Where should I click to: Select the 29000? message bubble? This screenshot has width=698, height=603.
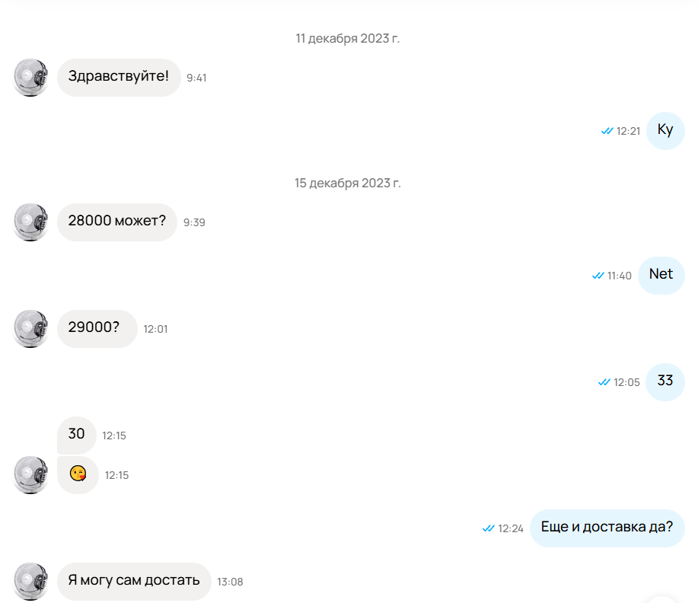(97, 329)
